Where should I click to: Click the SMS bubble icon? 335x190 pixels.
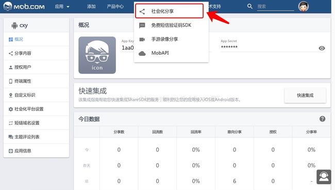[x=142, y=26]
